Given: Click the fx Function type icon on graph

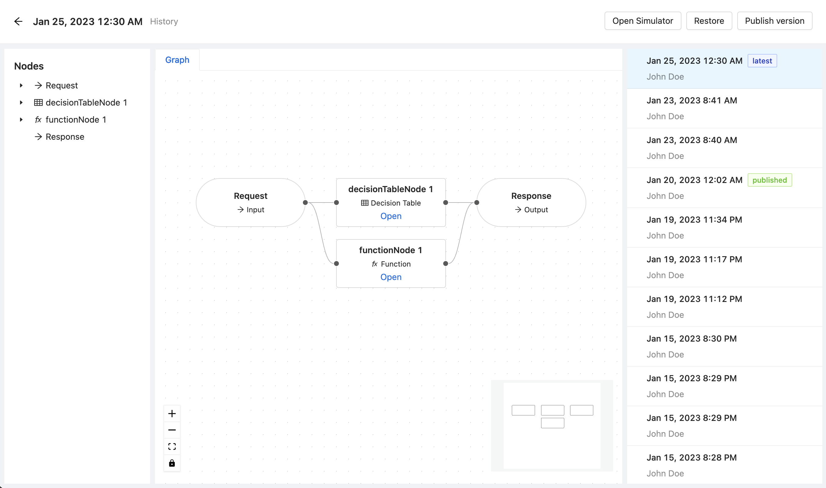Looking at the screenshot, I should [x=375, y=264].
